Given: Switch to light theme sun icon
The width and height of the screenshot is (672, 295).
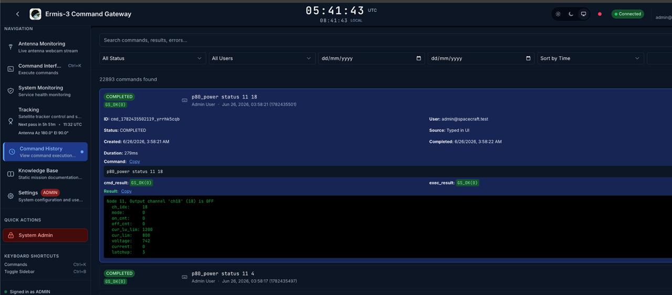Looking at the screenshot, I should pyautogui.click(x=558, y=14).
